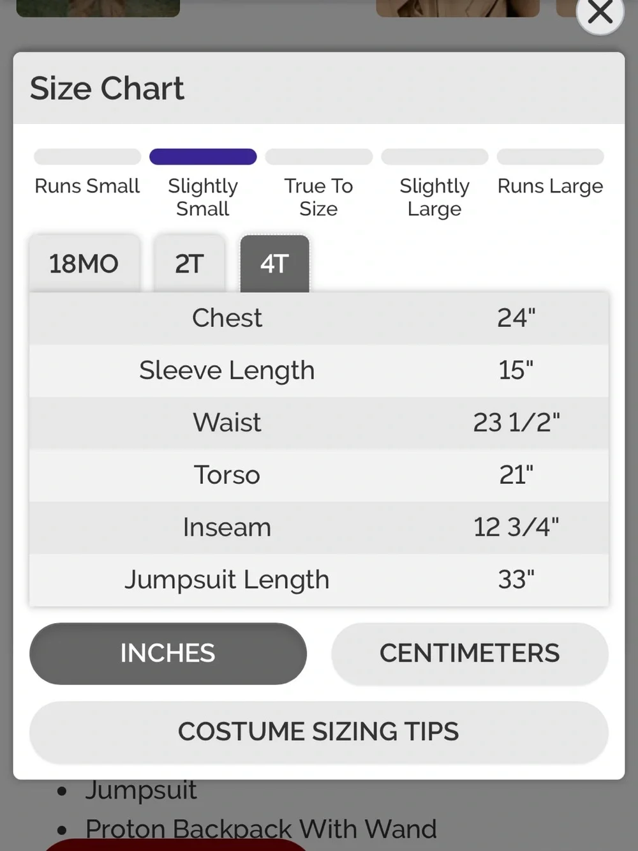This screenshot has width=638, height=851.
Task: Click the highlighted Slightly Small fit bar
Action: tap(203, 156)
